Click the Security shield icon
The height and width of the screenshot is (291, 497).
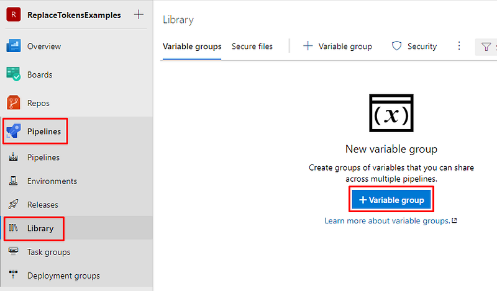396,46
